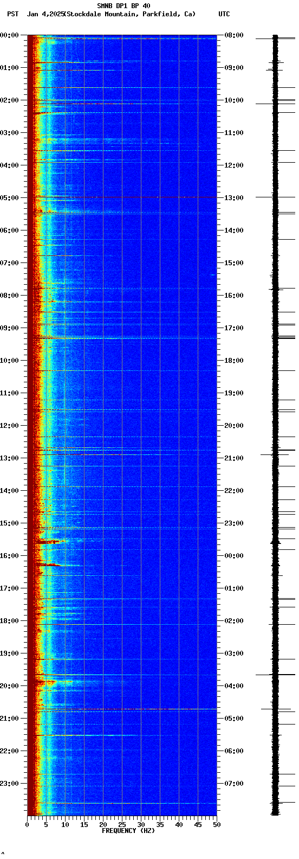
Task: Click the UTC "13:00" time label
Action: (x=234, y=198)
